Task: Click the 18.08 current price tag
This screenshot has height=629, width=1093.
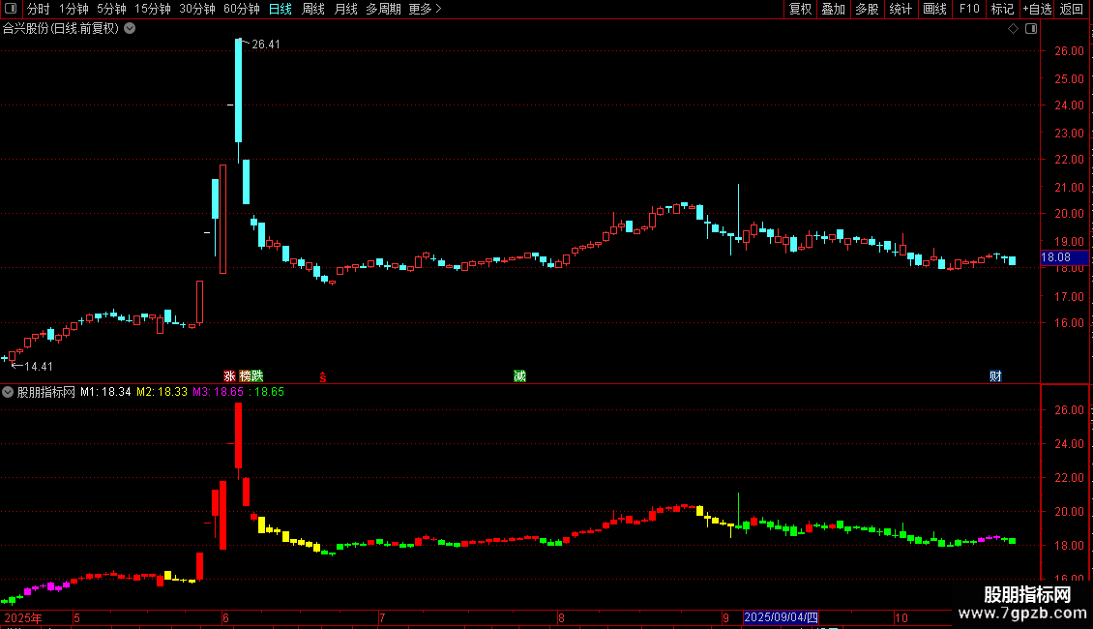Action: click(1064, 258)
